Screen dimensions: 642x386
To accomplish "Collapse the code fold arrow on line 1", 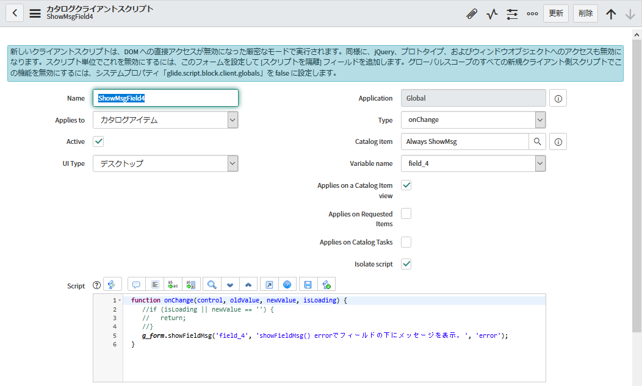I will 120,301.
